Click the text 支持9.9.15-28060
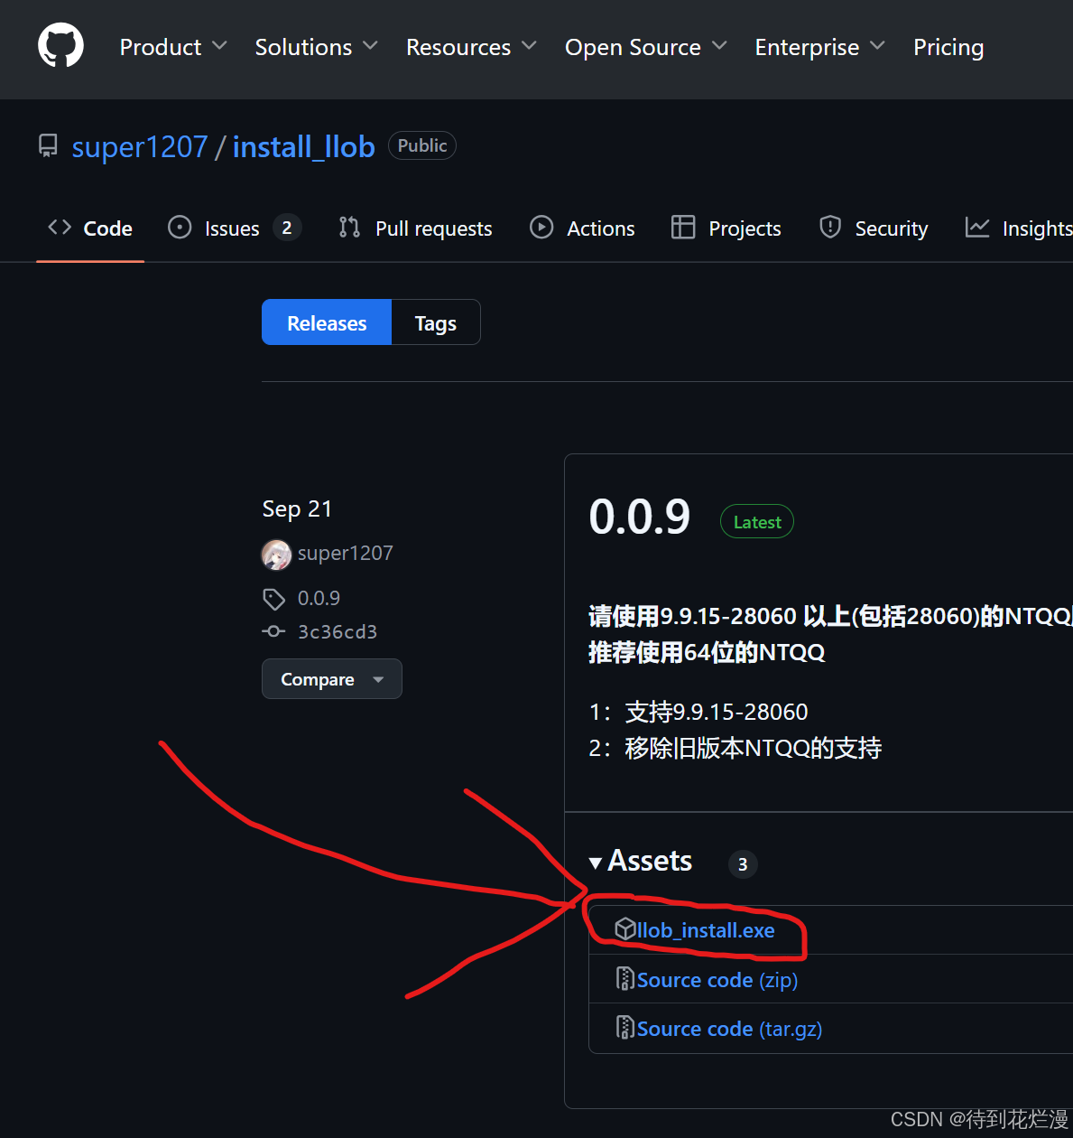This screenshot has width=1073, height=1138. coord(717,712)
